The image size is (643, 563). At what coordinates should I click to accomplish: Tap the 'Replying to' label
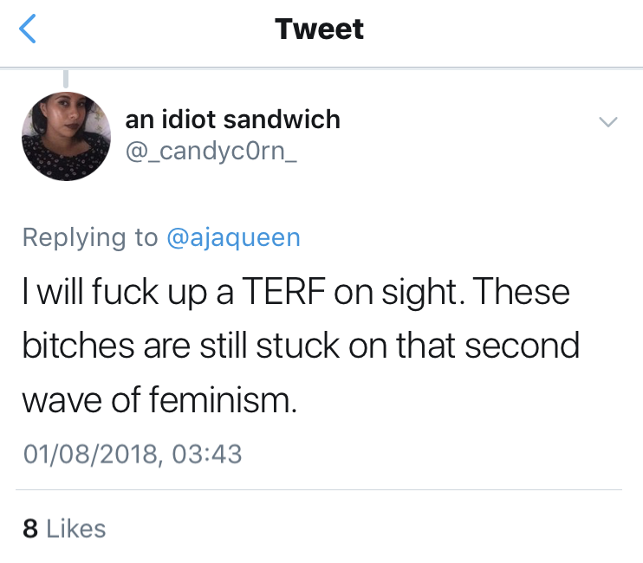[x=90, y=237]
